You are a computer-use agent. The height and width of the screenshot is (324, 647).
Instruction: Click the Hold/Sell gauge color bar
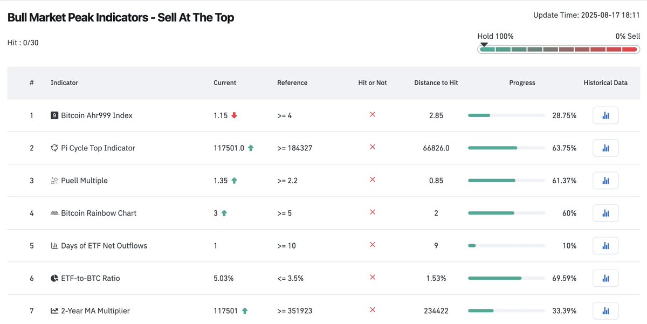pyautogui.click(x=558, y=49)
